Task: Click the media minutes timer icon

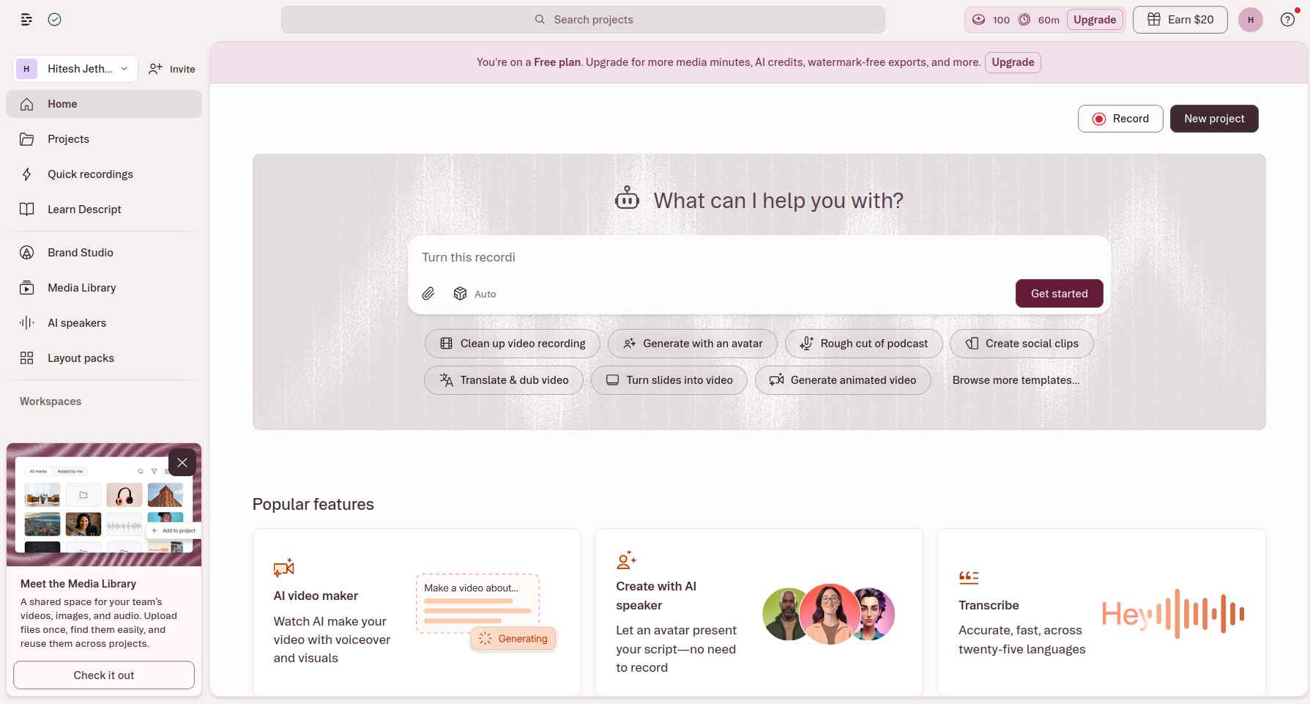Action: coord(1024,20)
